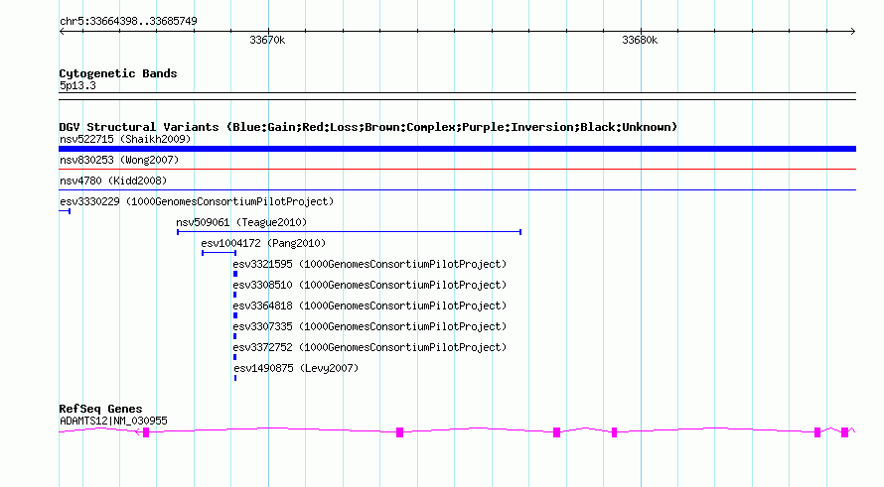884x487 pixels.
Task: Click the leftmost ADAMTS12 exon box
Action: pos(146,432)
